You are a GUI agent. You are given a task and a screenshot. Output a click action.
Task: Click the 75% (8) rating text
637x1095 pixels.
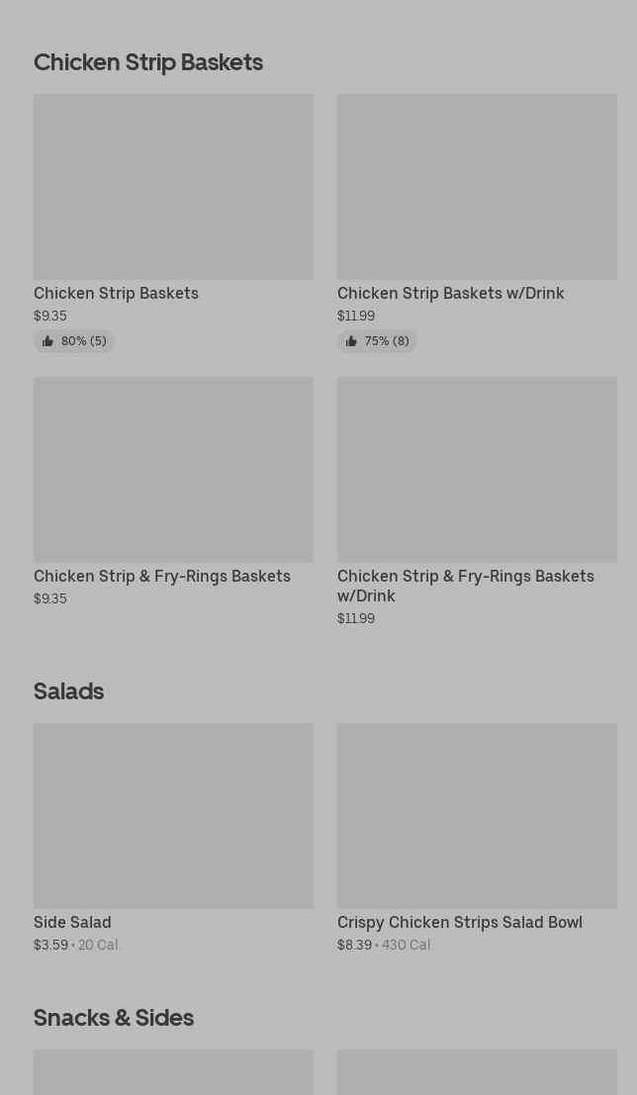tap(387, 341)
